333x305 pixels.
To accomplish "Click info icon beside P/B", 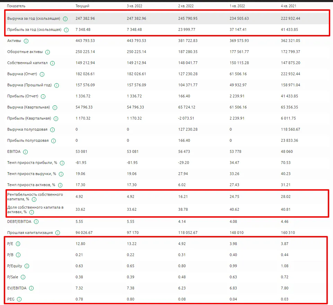I will [x=18, y=255].
